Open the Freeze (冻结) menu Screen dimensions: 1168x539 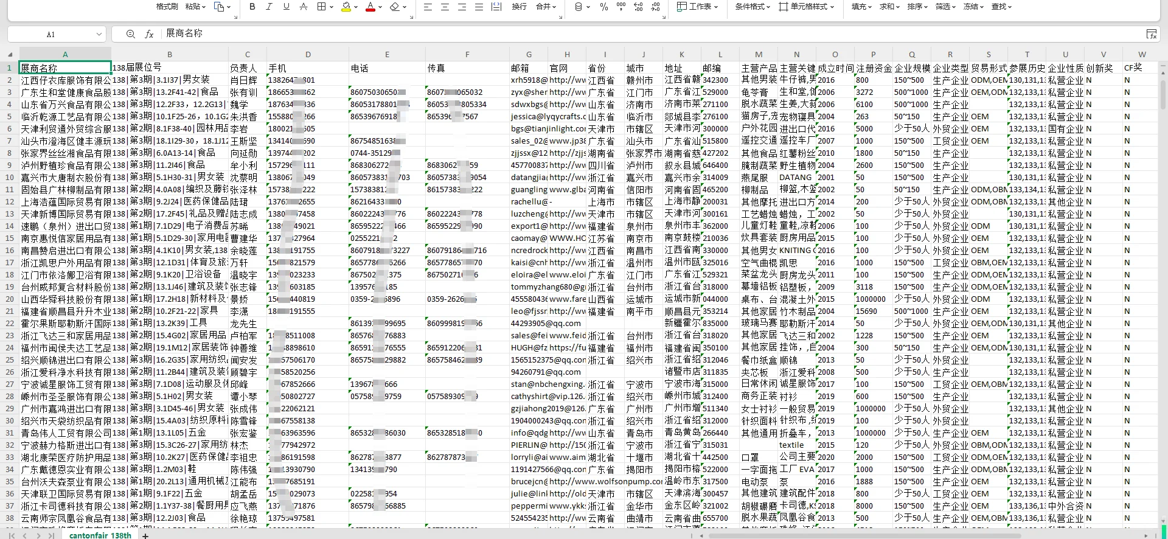[973, 7]
